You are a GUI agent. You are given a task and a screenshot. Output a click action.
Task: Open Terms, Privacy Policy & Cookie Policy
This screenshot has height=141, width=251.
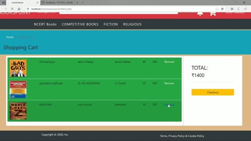182,136
